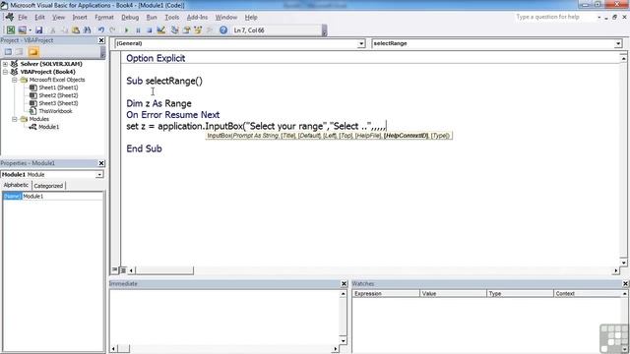Collapse Microsoft Excel Objects folder
The width and height of the screenshot is (630, 354).
click(x=15, y=80)
